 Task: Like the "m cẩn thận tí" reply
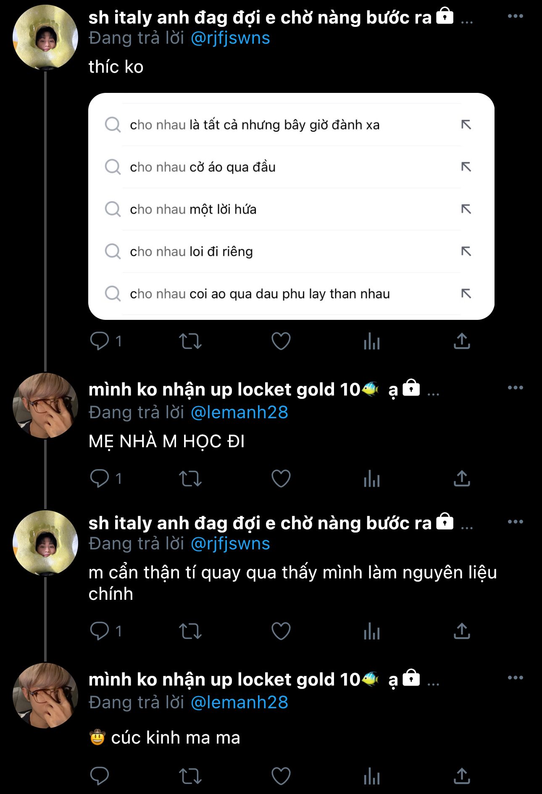pos(281,631)
